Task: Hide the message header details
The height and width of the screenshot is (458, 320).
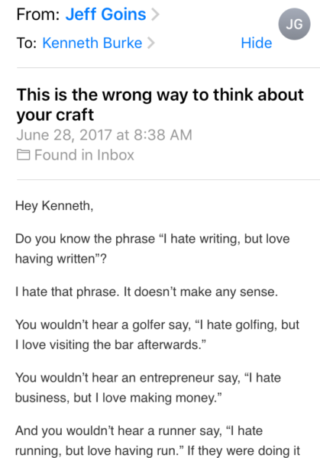Action: [x=257, y=43]
